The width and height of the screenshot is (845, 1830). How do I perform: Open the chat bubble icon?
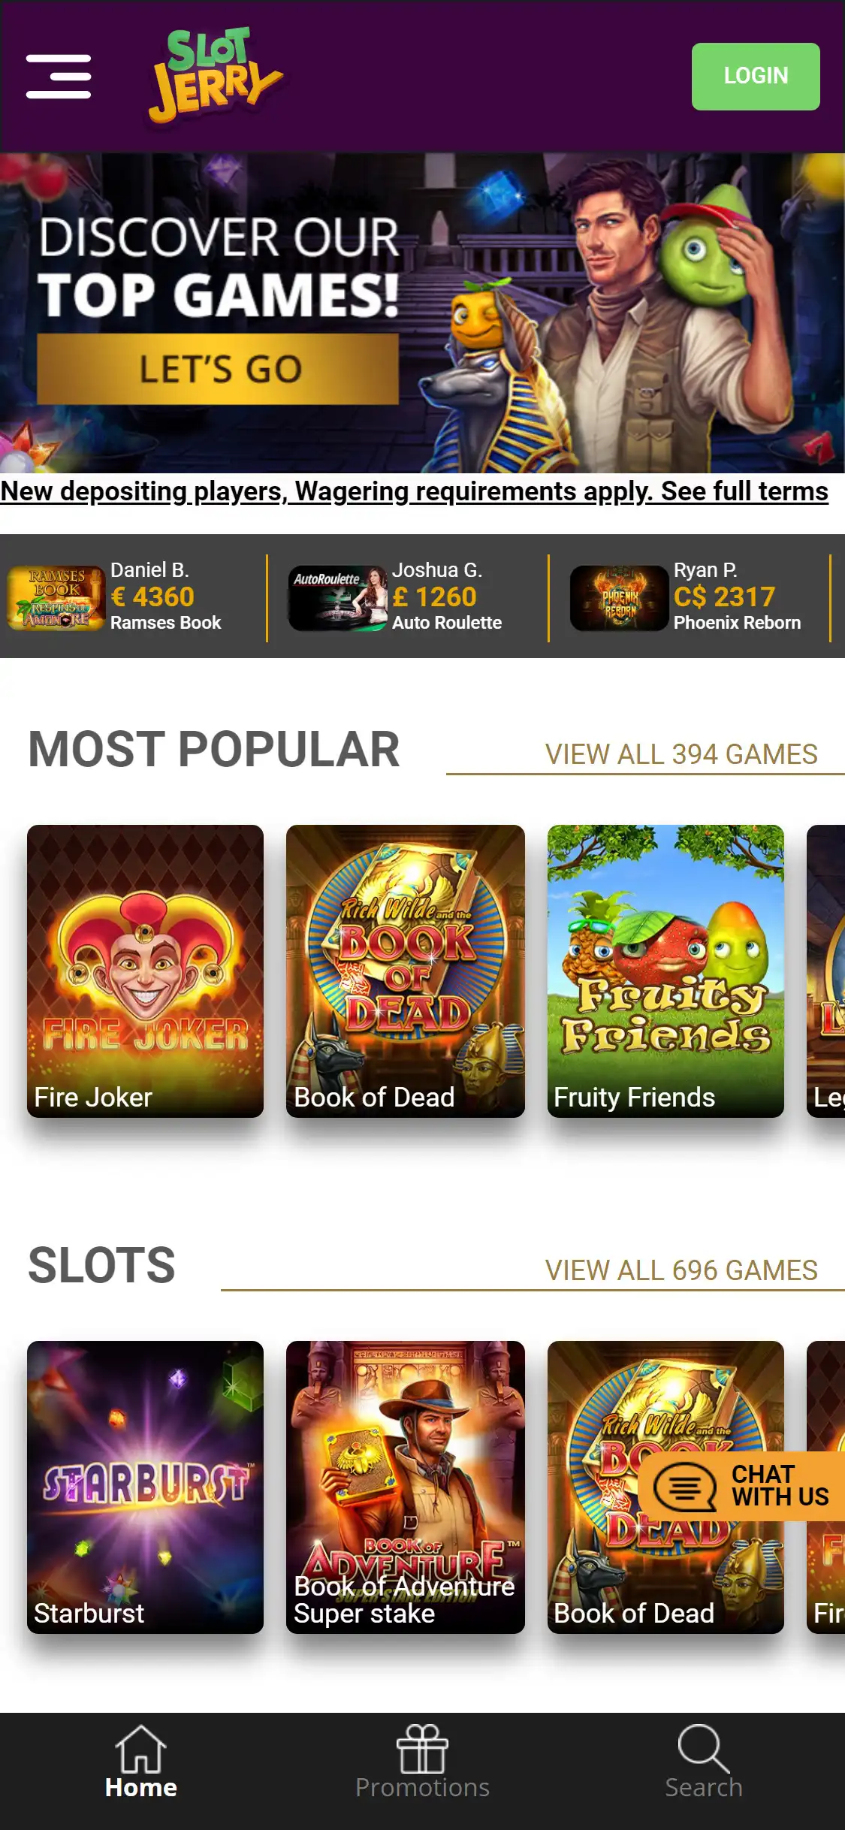[x=684, y=1487]
